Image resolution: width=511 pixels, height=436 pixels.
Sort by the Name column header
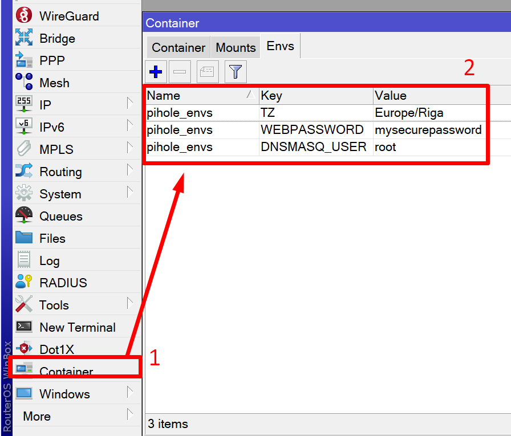(202, 96)
